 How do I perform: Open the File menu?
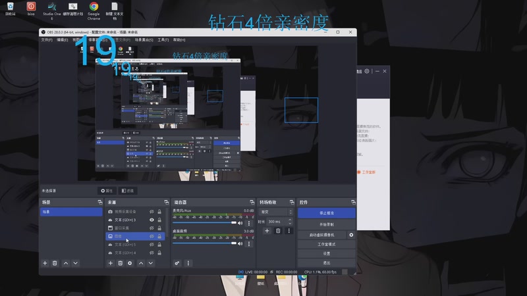[47, 40]
